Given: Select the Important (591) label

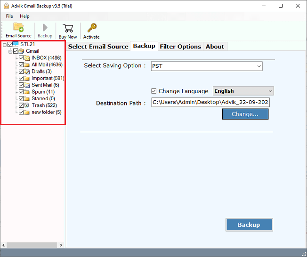Looking at the screenshot, I should pos(48,78).
